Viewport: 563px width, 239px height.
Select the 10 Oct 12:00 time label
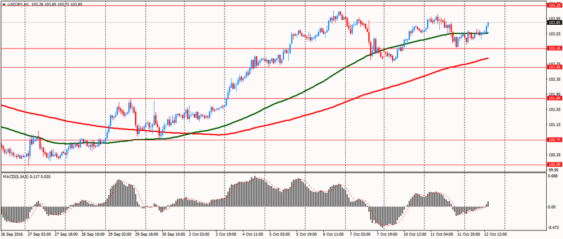415,233
